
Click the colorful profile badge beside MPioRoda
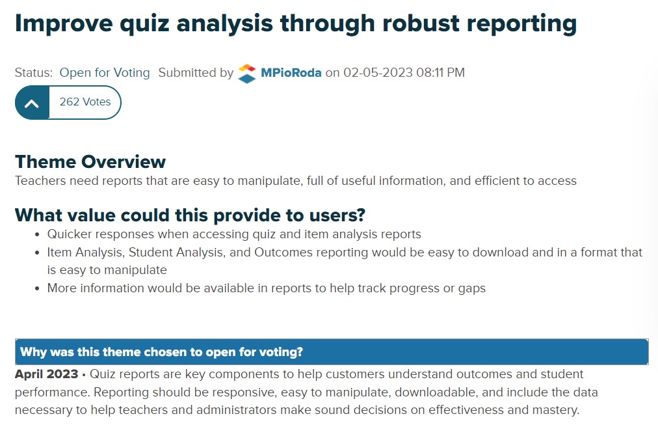pyautogui.click(x=246, y=73)
